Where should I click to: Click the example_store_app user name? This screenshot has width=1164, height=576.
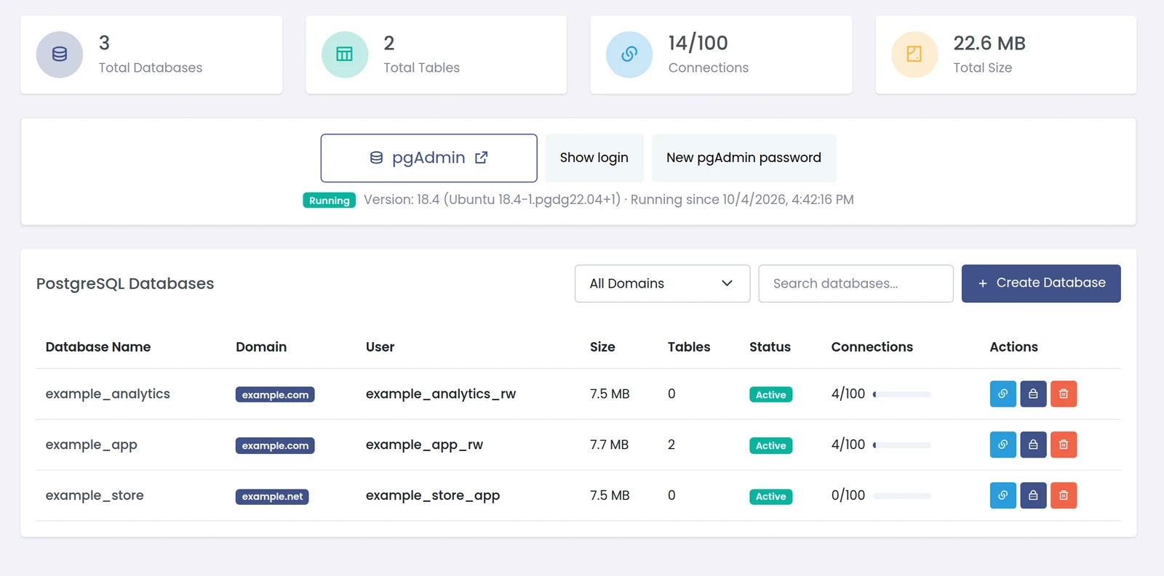click(433, 495)
